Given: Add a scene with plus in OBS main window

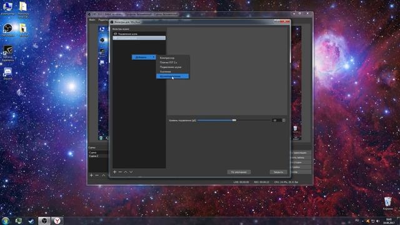Looking at the screenshot, I should [91, 175].
